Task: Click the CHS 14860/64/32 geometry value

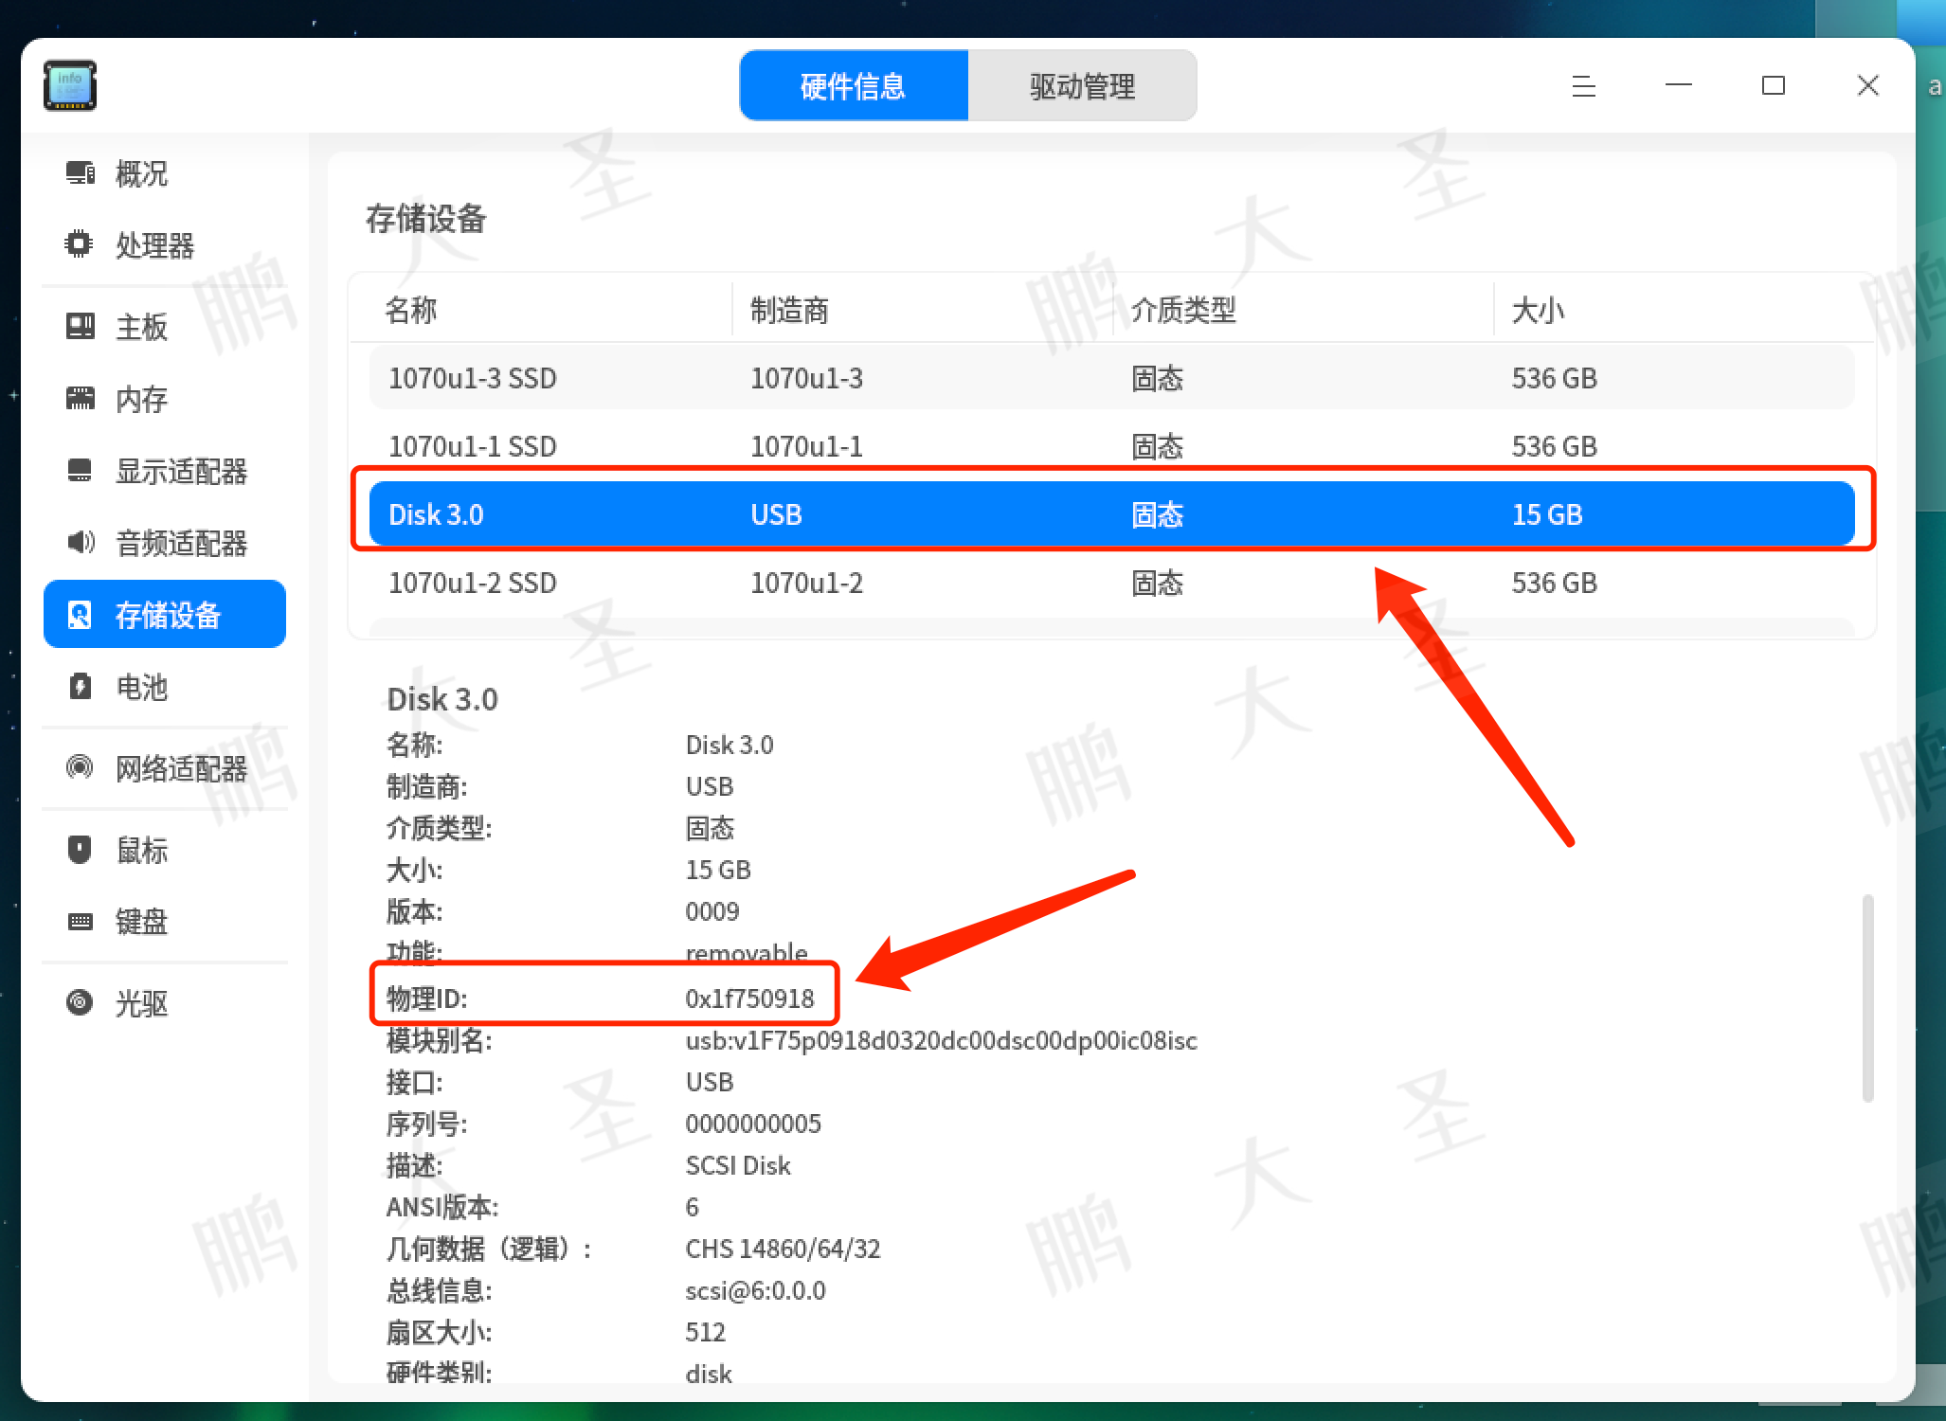Action: pyautogui.click(x=783, y=1249)
